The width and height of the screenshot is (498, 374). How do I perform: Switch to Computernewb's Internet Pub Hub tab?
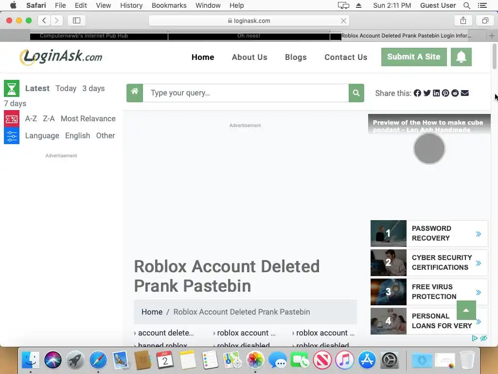coord(99,36)
